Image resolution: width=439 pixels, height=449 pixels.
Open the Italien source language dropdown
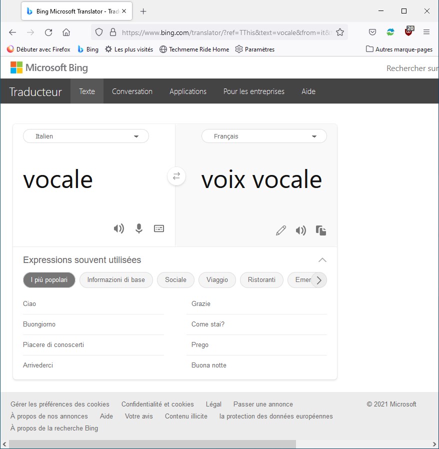point(86,136)
